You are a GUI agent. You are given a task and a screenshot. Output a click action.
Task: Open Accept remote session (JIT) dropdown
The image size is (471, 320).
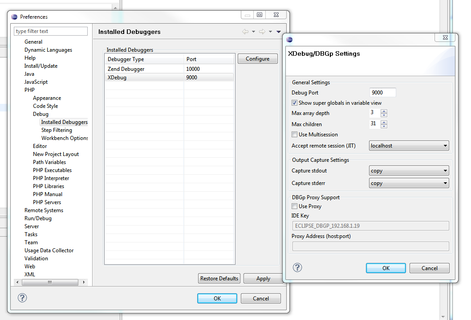[x=409, y=146]
